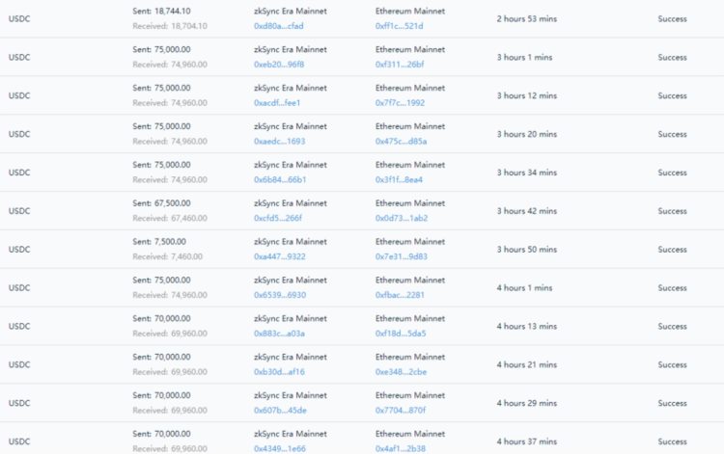This screenshot has width=724, height=454.
Task: Open source hash 0x6539...6930
Action: pos(279,296)
